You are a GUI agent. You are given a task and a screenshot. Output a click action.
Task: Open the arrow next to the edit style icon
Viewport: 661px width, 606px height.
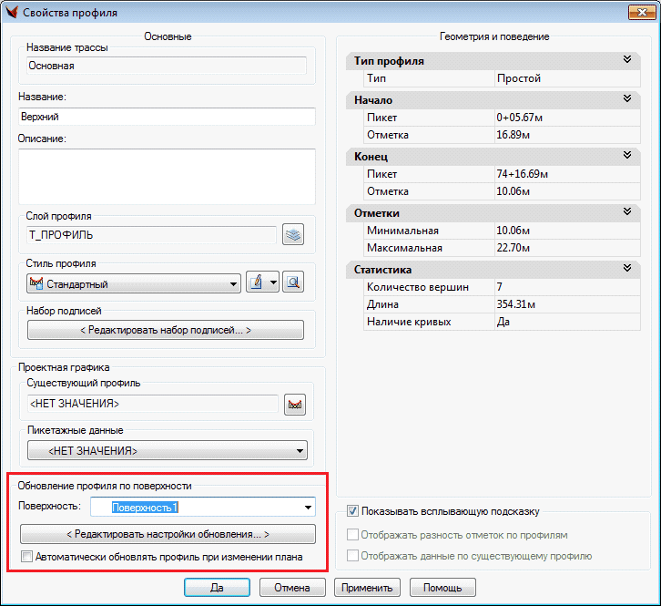coord(274,283)
